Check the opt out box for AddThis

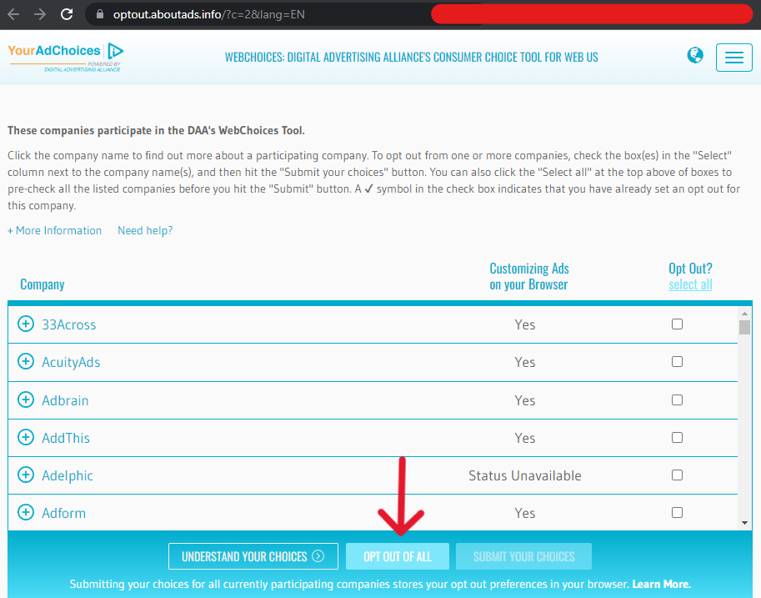[677, 437]
